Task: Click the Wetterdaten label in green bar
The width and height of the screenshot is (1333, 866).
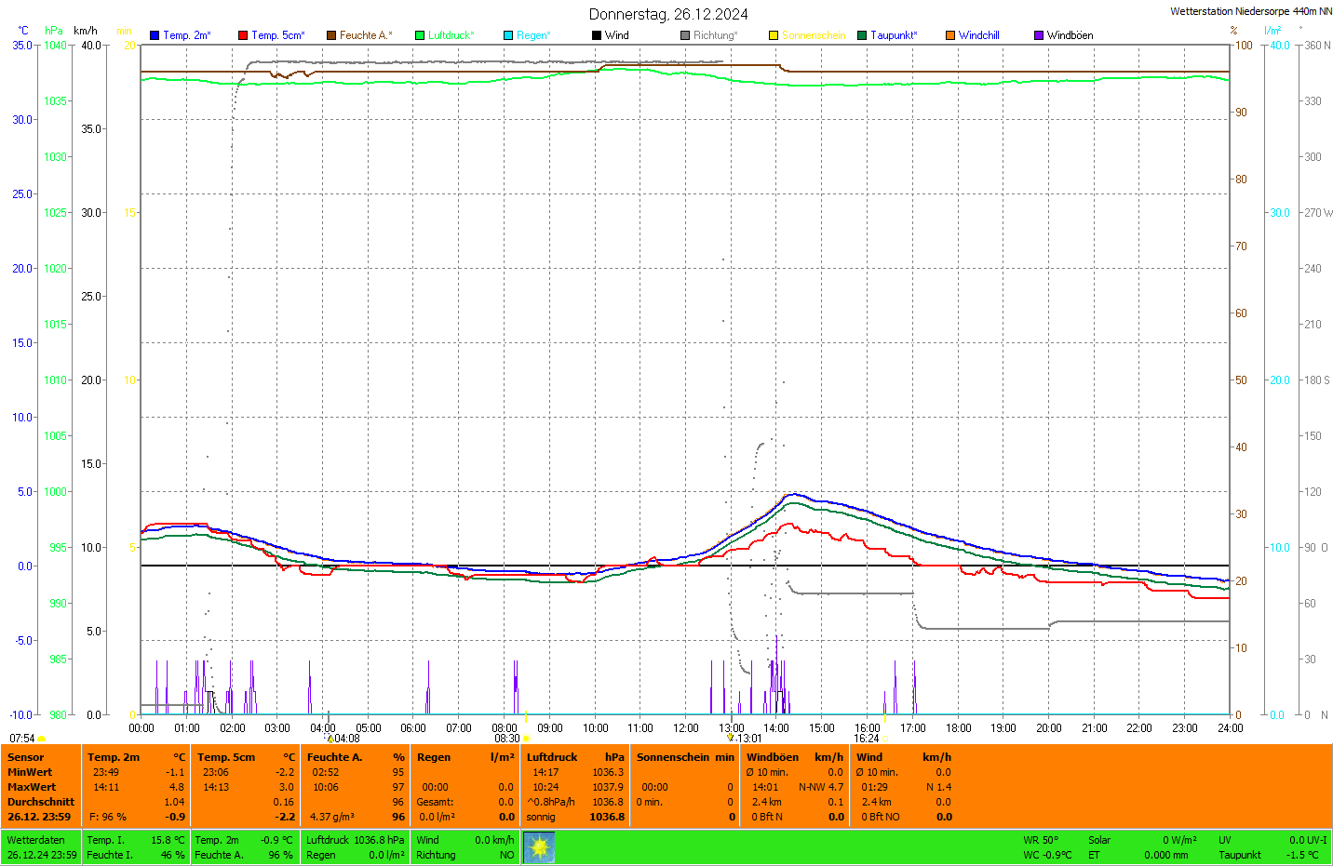Action: (35, 840)
